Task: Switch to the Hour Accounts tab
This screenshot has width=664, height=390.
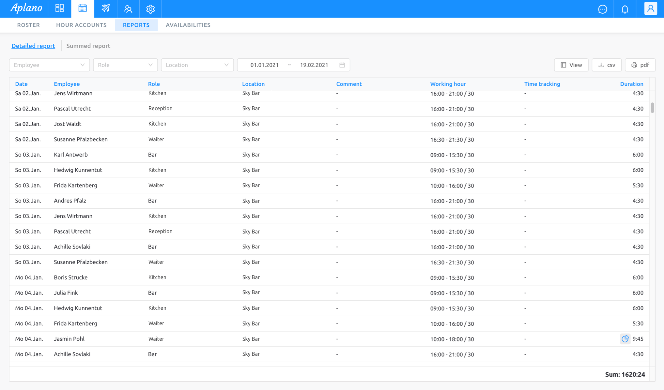Action: click(x=81, y=25)
